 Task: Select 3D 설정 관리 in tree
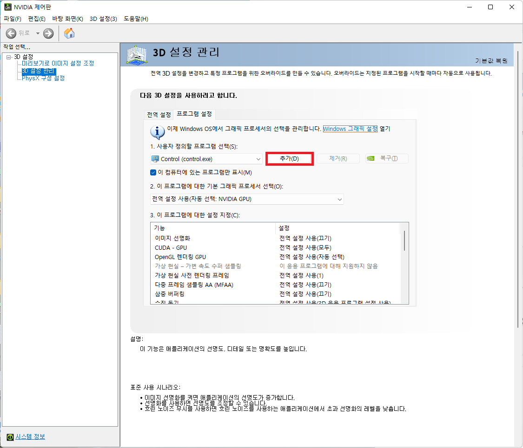point(39,71)
